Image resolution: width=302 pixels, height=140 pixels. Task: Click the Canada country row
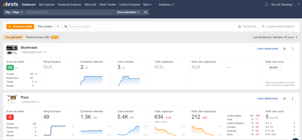point(243,127)
